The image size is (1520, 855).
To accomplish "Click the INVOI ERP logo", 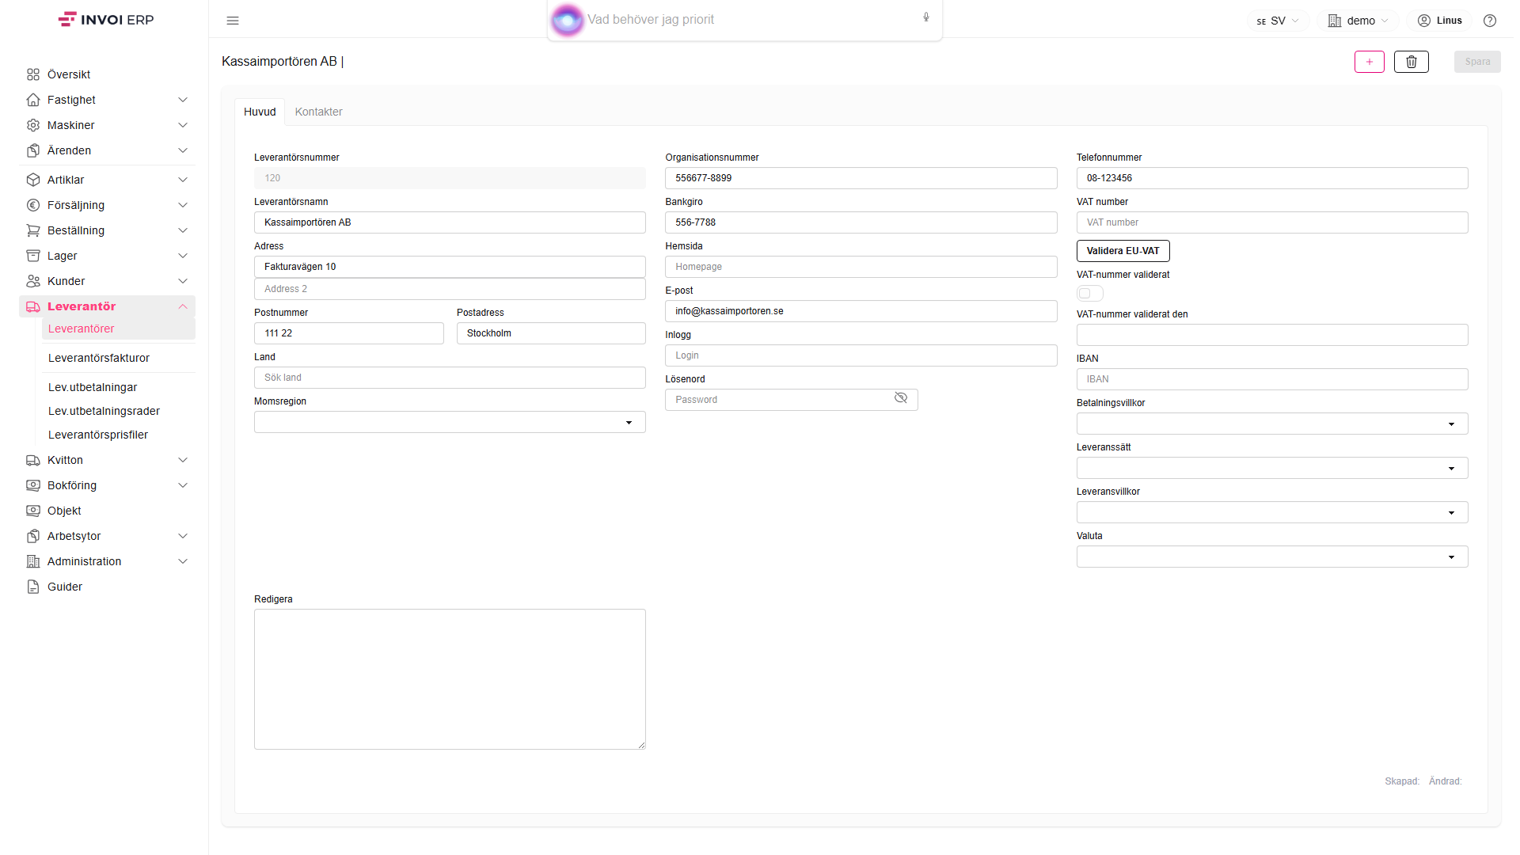I will coord(106,19).
